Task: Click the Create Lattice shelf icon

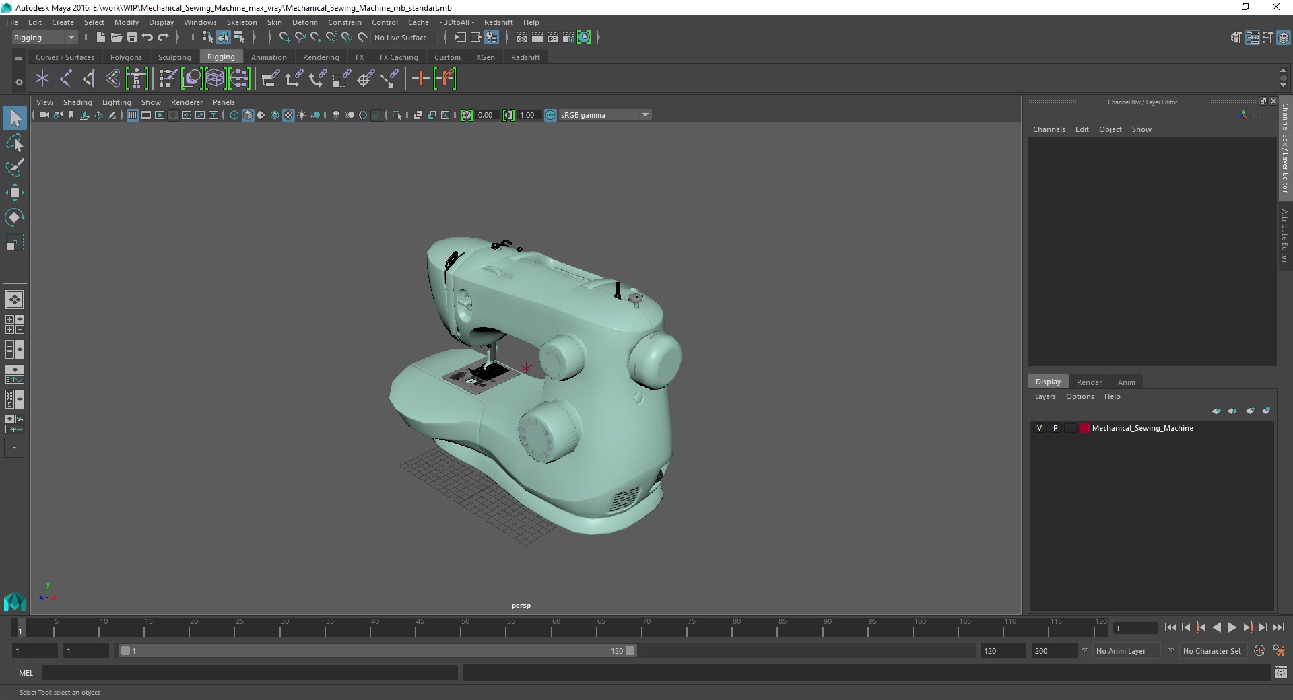Action: pyautogui.click(x=215, y=79)
